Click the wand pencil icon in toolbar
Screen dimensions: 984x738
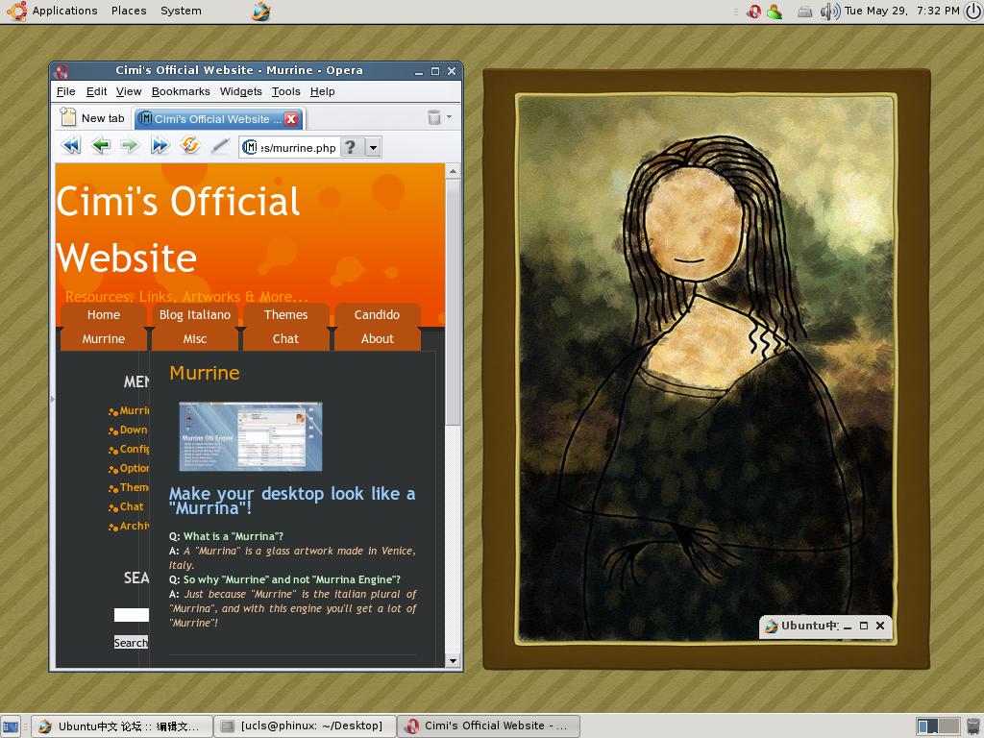pos(219,146)
